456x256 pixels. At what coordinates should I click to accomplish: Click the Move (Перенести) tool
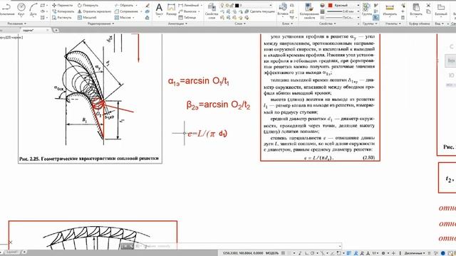(63, 5)
